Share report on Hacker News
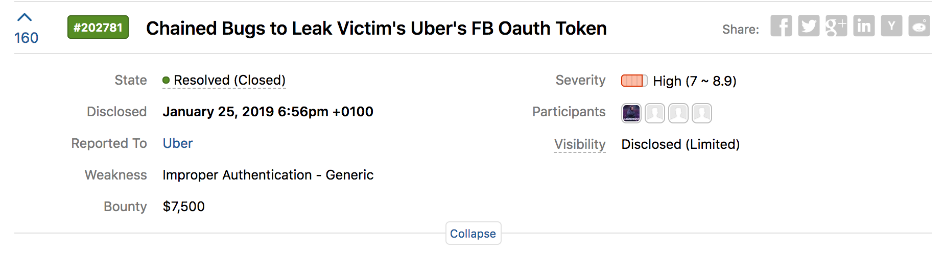 coord(891,26)
